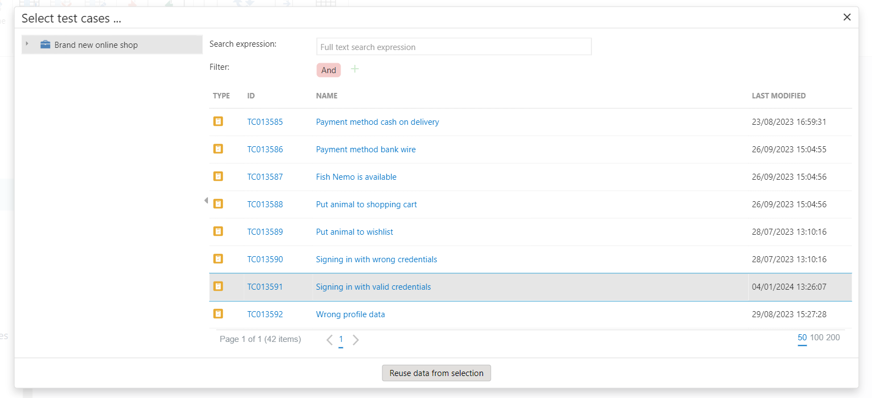This screenshot has width=872, height=398.
Task: Click the type icon for Fish Nemo row
Action: 218,176
